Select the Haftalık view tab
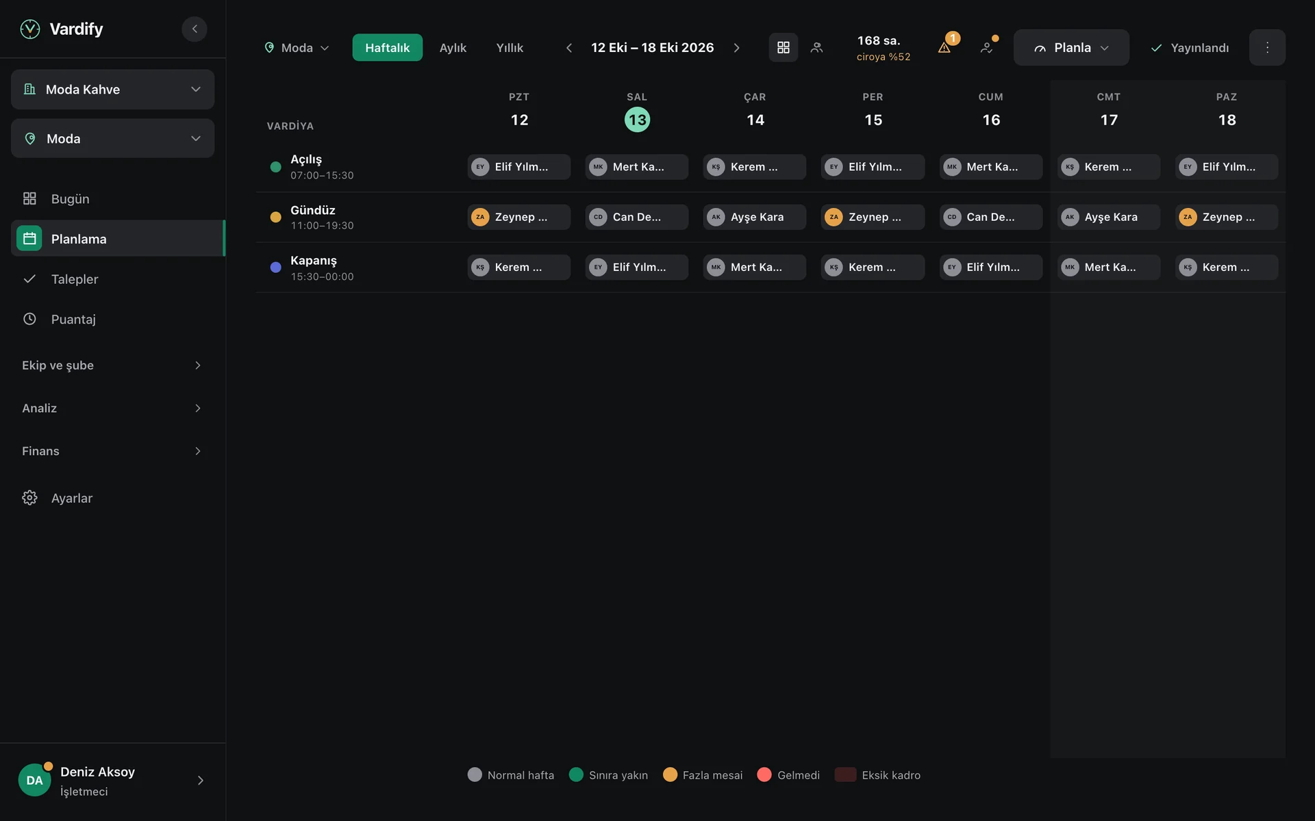1315x821 pixels. coord(387,47)
